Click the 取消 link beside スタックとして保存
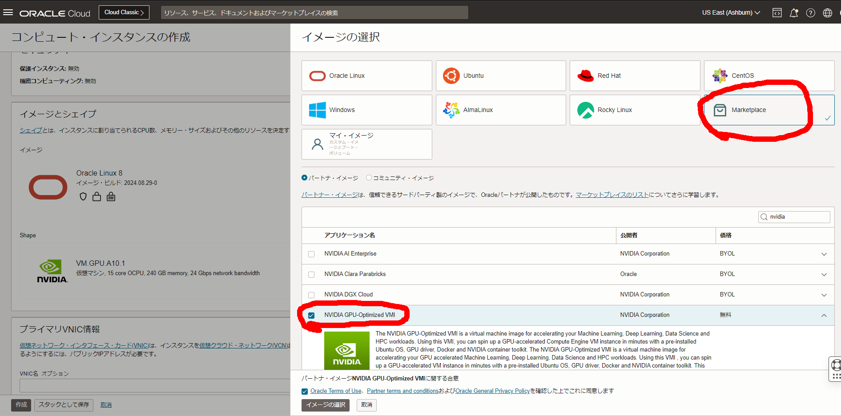The height and width of the screenshot is (416, 841). pyautogui.click(x=106, y=405)
